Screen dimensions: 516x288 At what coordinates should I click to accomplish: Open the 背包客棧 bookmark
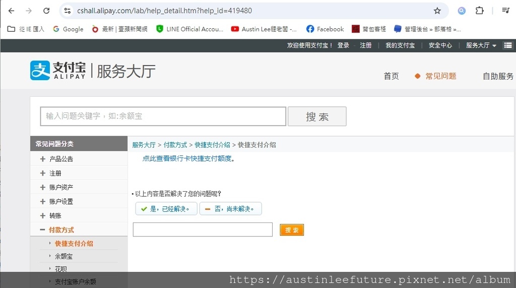(369, 29)
